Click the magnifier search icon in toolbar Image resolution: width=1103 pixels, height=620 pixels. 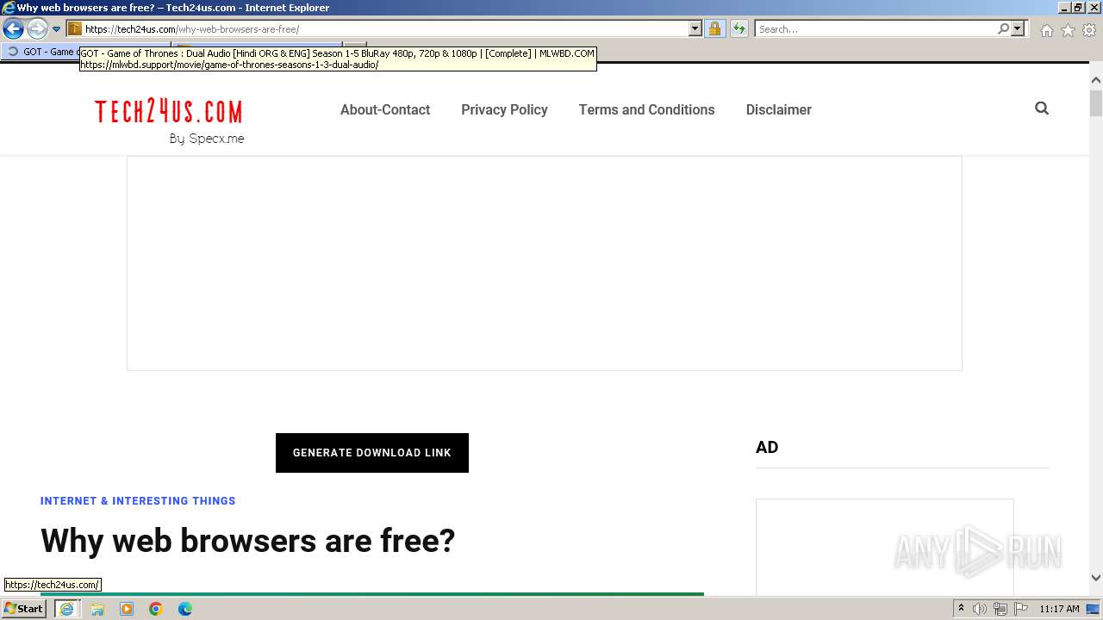click(x=1003, y=28)
